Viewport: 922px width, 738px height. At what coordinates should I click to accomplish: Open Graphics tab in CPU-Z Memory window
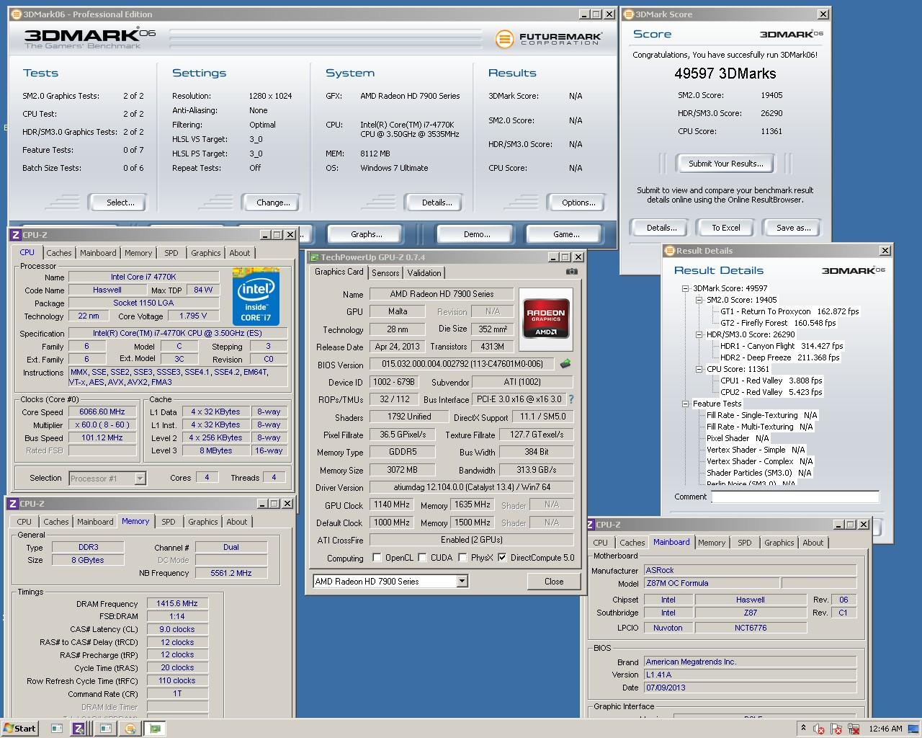203,522
